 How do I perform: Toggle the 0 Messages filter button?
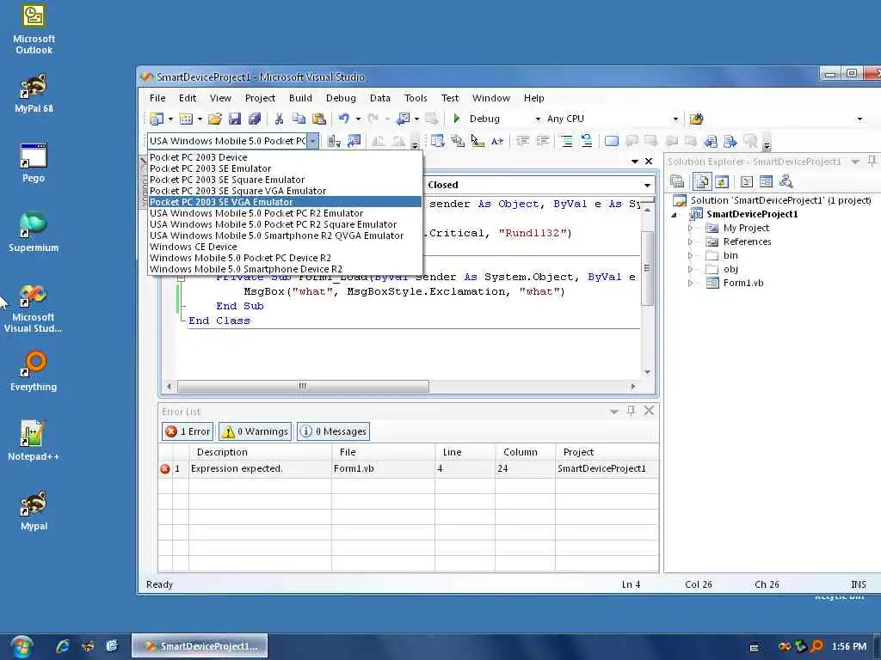tap(333, 431)
